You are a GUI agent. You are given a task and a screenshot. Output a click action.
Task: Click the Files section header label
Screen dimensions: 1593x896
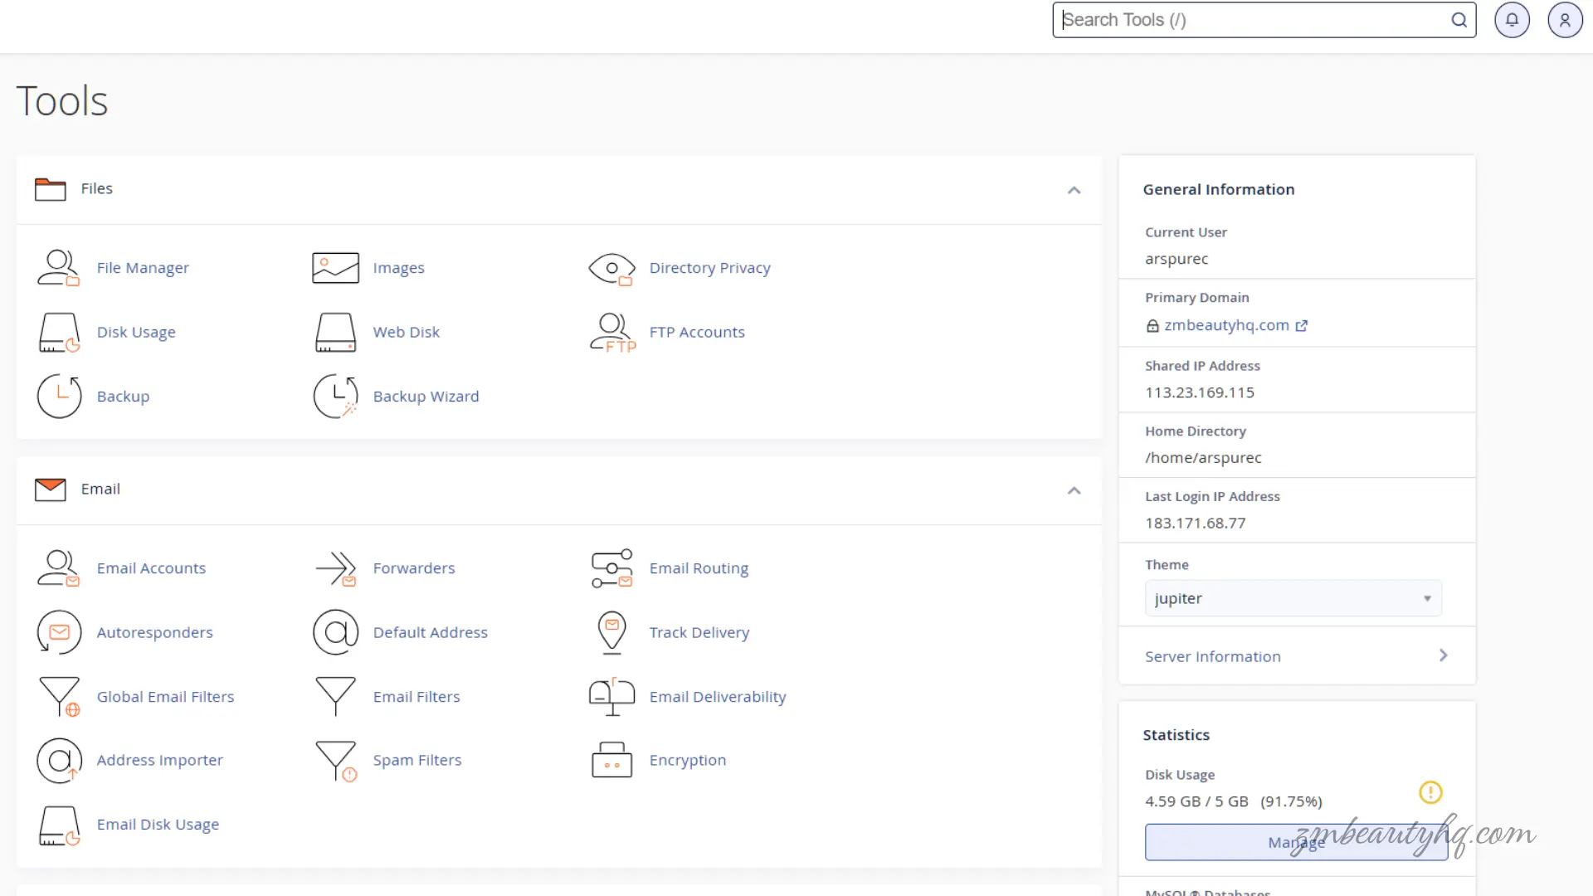(96, 188)
